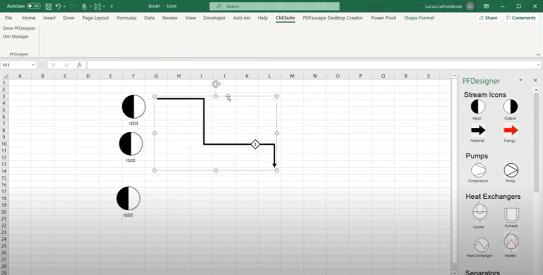Open the PFDesigner pane options dropdown
This screenshot has width=543, height=275.
click(521, 80)
